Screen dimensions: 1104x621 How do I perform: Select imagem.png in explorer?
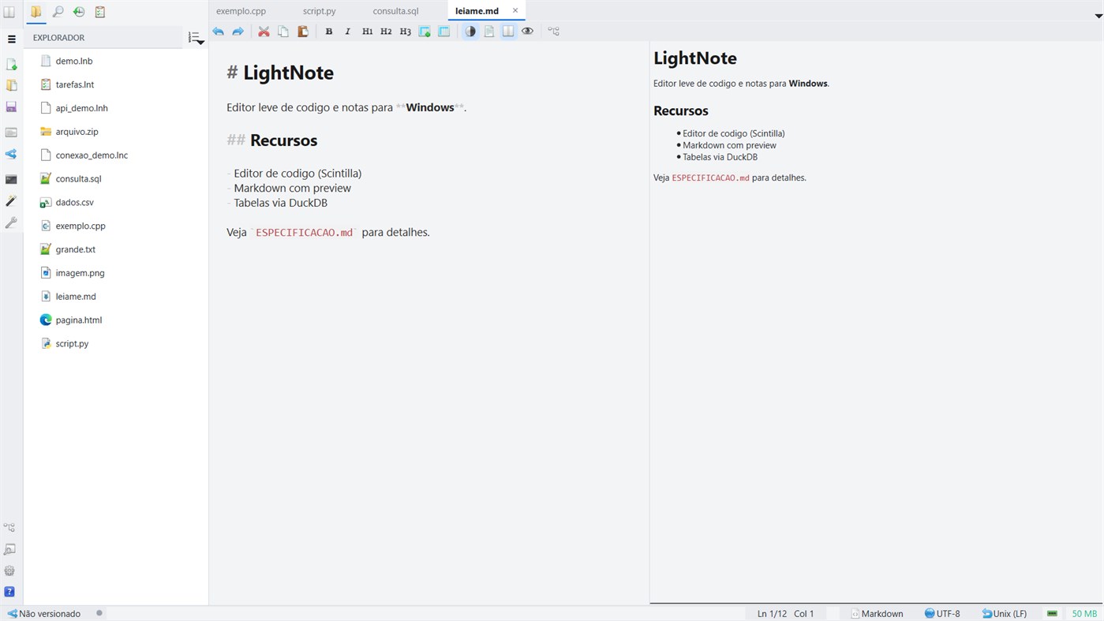coord(80,273)
